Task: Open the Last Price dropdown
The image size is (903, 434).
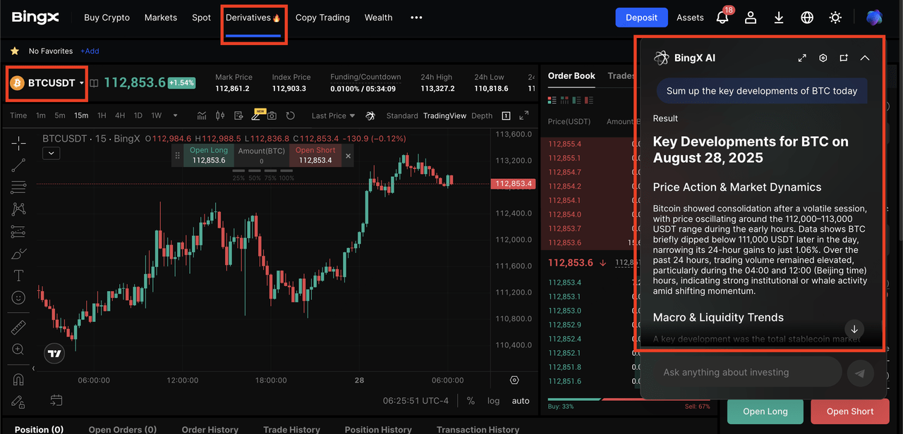Action: (x=333, y=116)
